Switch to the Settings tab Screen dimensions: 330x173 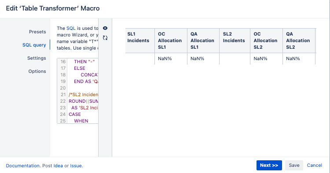[x=37, y=58]
